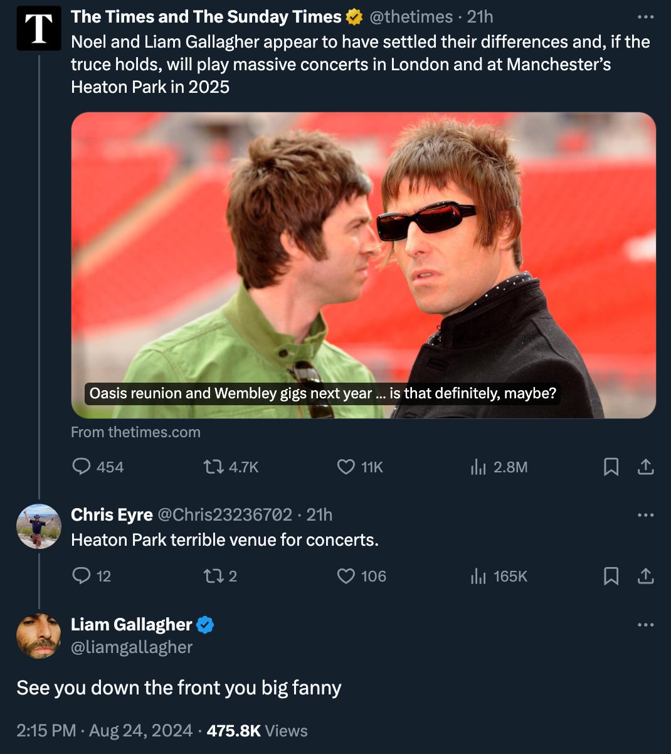671x754 pixels.
Task: Open the Oasis reunion article image
Action: [363, 263]
